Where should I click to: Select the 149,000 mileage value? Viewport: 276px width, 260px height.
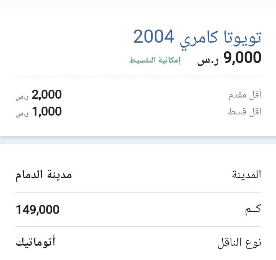[x=38, y=210]
